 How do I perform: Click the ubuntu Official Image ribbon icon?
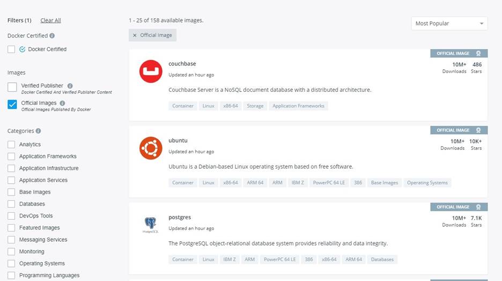(x=478, y=130)
